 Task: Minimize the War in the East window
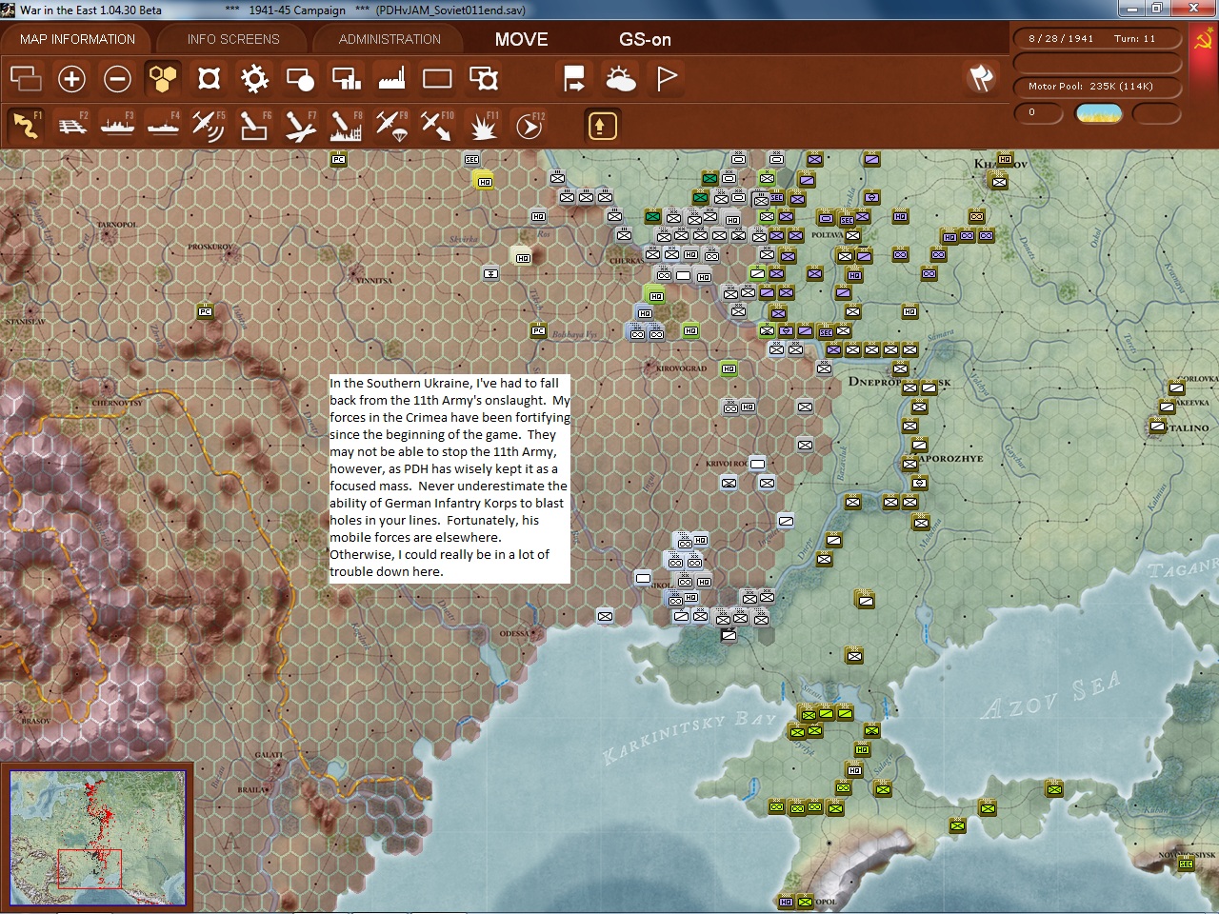click(x=1131, y=9)
